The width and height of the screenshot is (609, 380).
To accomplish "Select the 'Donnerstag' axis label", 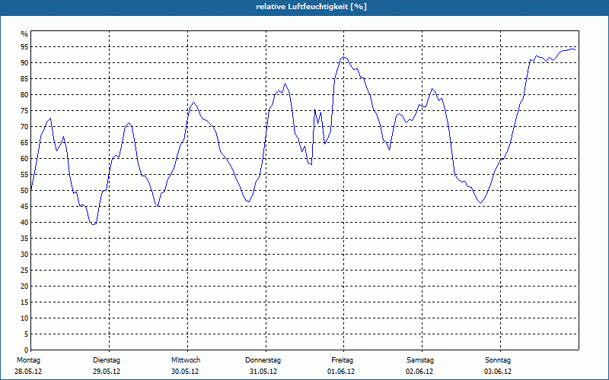I will tap(263, 360).
